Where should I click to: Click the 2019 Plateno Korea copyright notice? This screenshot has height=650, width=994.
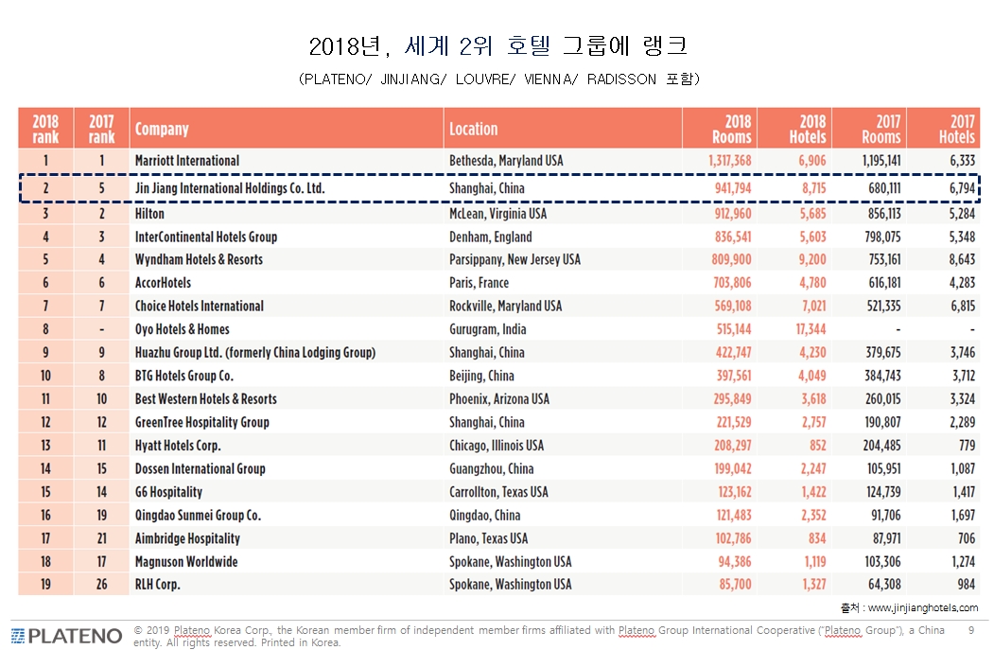point(539,636)
